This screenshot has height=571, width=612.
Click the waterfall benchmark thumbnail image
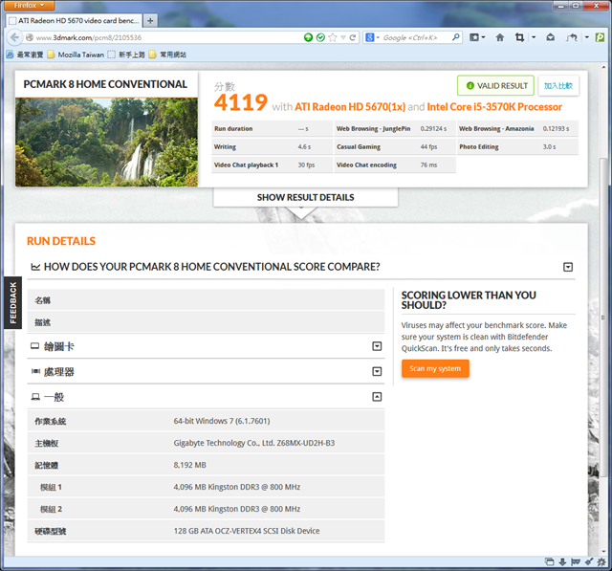point(106,143)
